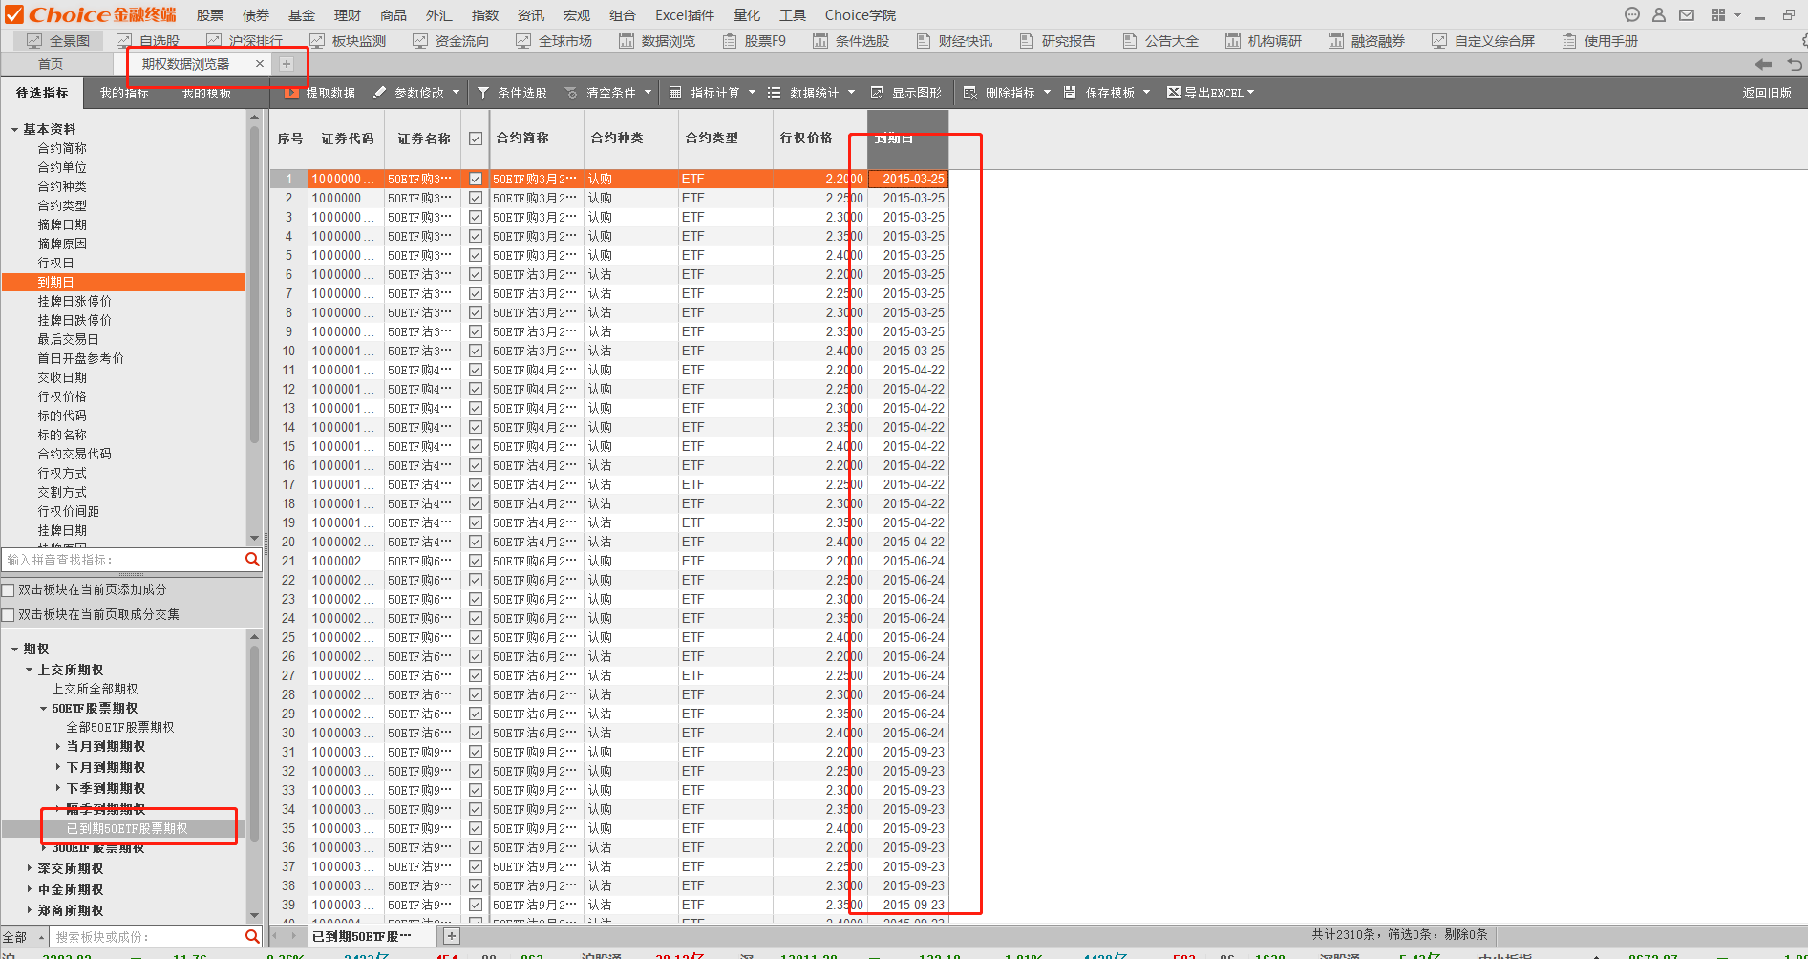This screenshot has height=959, width=1808.
Task: Switch to 我的指标 tab
Action: click(x=124, y=93)
